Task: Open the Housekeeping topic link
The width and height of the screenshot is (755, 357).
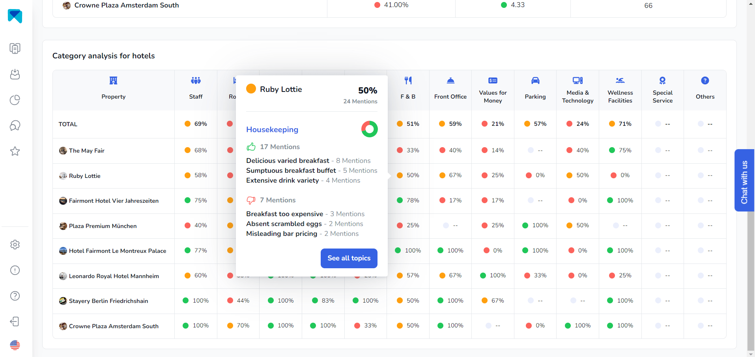Action: pyautogui.click(x=272, y=129)
